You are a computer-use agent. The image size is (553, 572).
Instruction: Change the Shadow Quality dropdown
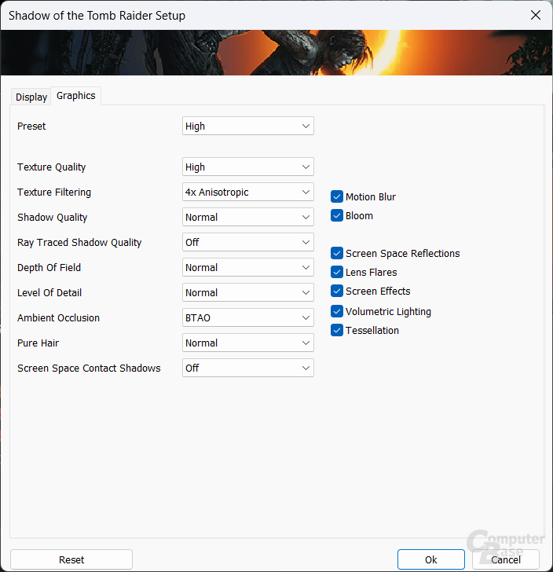(247, 217)
